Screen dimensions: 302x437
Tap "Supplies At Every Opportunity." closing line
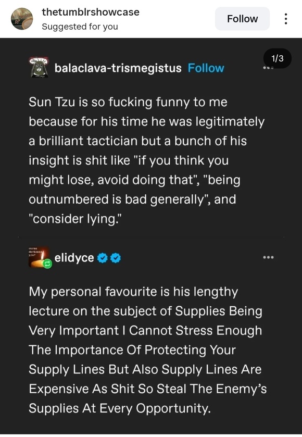tap(120, 408)
